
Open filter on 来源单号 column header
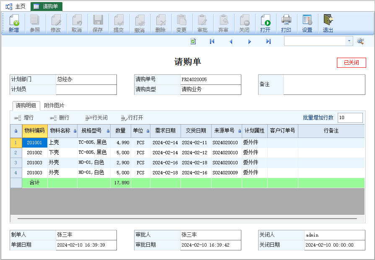(x=239, y=131)
